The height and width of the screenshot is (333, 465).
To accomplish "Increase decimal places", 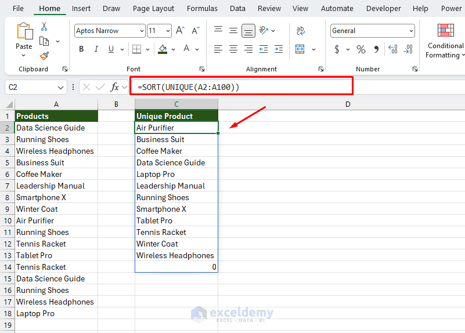I will point(393,49).
